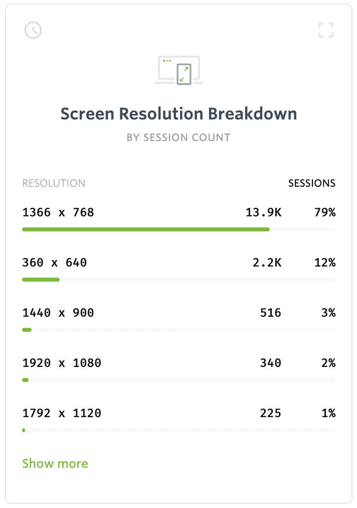Click the 3% progress bar
The image size is (357, 508).
coord(27,330)
